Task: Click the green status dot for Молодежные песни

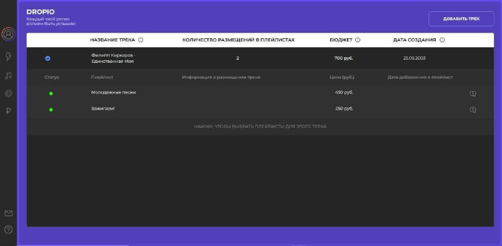Action: [51, 94]
